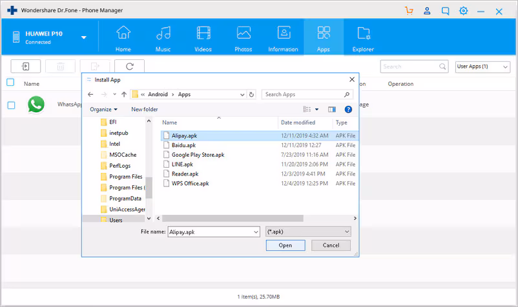
Task: Sort by the Type column header
Action: [341, 123]
